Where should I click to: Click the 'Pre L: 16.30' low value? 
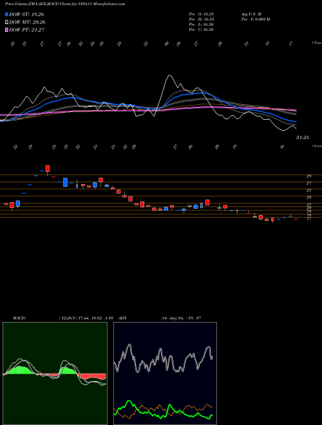click(x=202, y=24)
